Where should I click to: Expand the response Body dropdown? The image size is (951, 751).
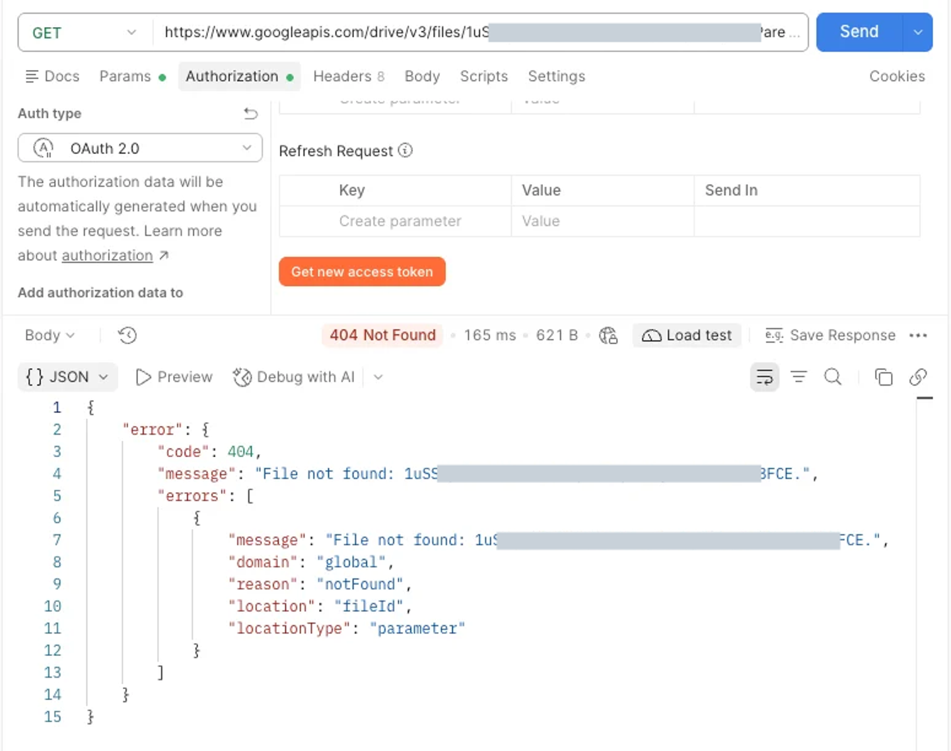pos(50,336)
